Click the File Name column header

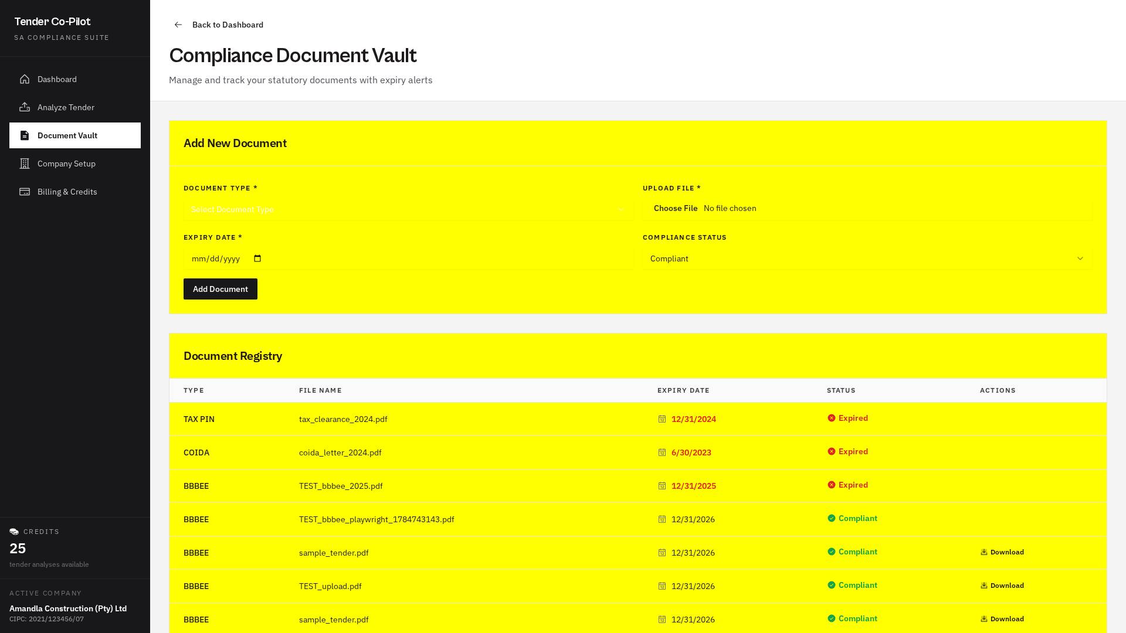(x=320, y=390)
